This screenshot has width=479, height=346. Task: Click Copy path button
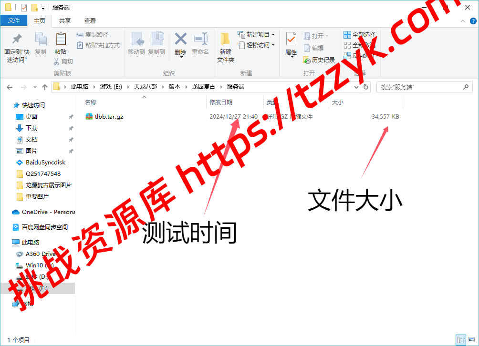point(93,34)
